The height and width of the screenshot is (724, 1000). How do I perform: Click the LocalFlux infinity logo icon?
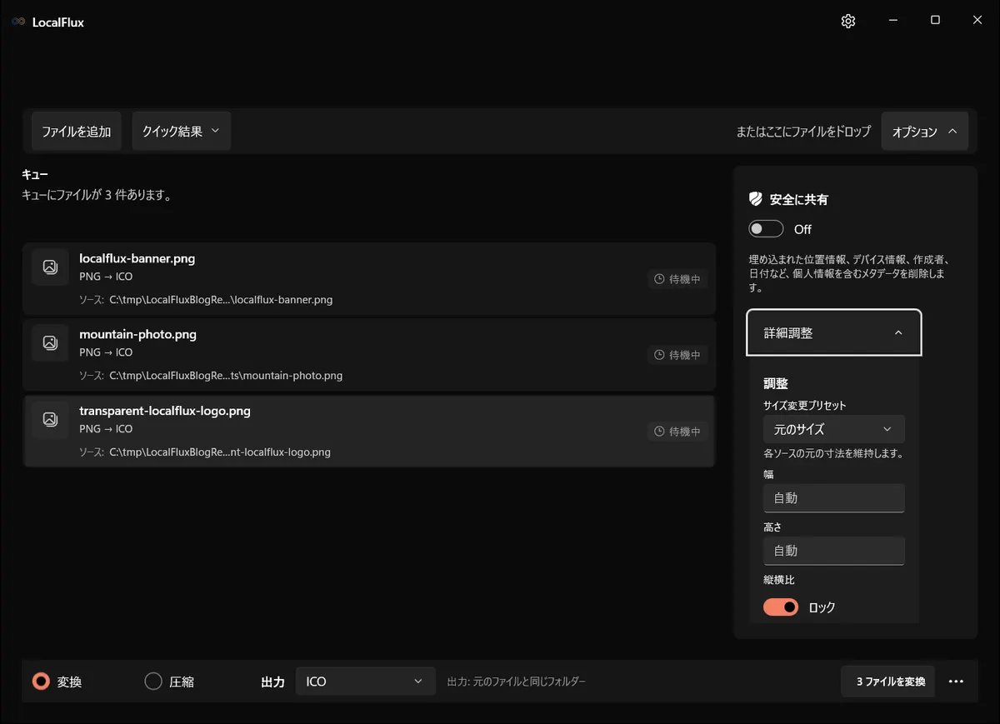pos(18,22)
